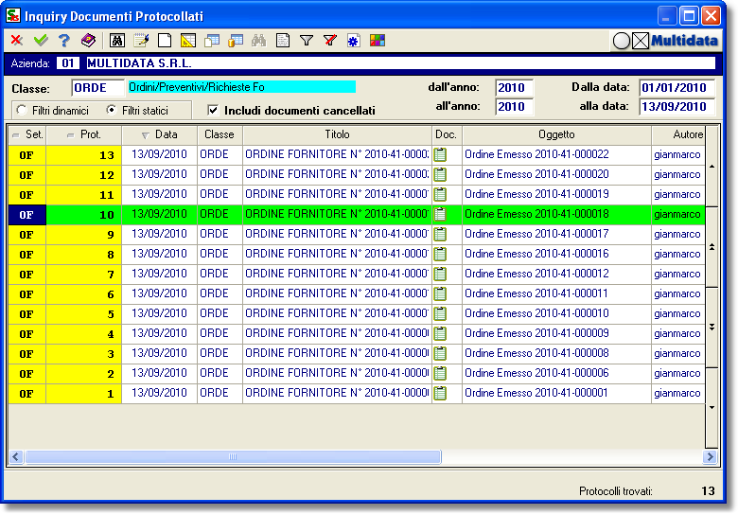Open document icon for protocol 4 row

440,334
